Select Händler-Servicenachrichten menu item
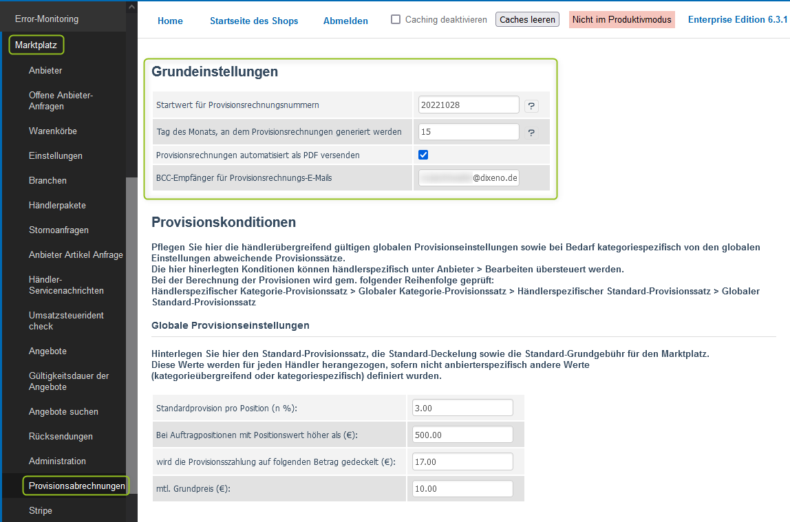790x522 pixels. pos(67,285)
